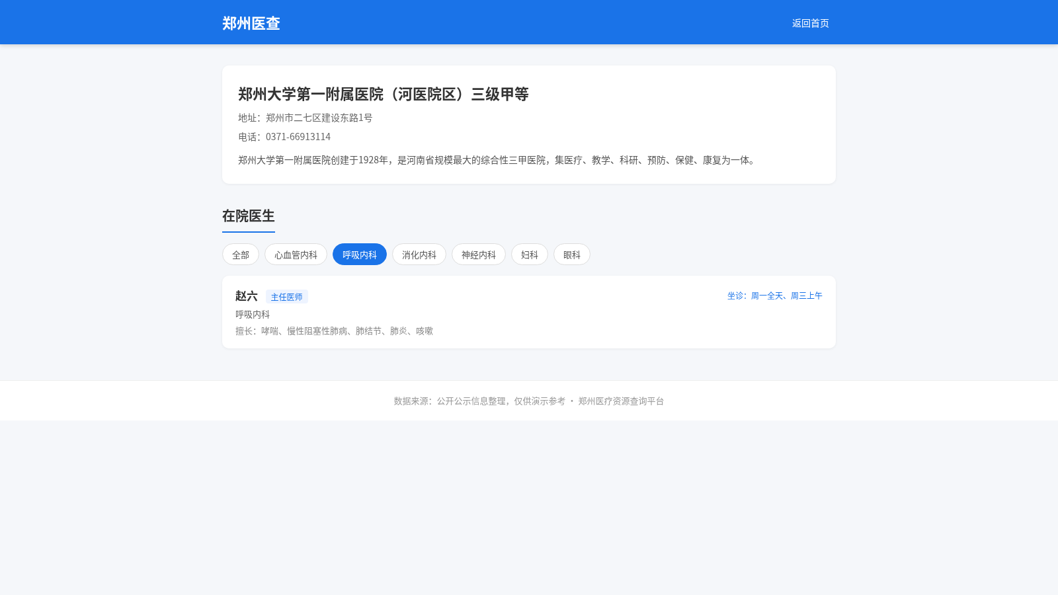The width and height of the screenshot is (1058, 595).
Task: Filter doctors by 妇科
Action: click(530, 255)
